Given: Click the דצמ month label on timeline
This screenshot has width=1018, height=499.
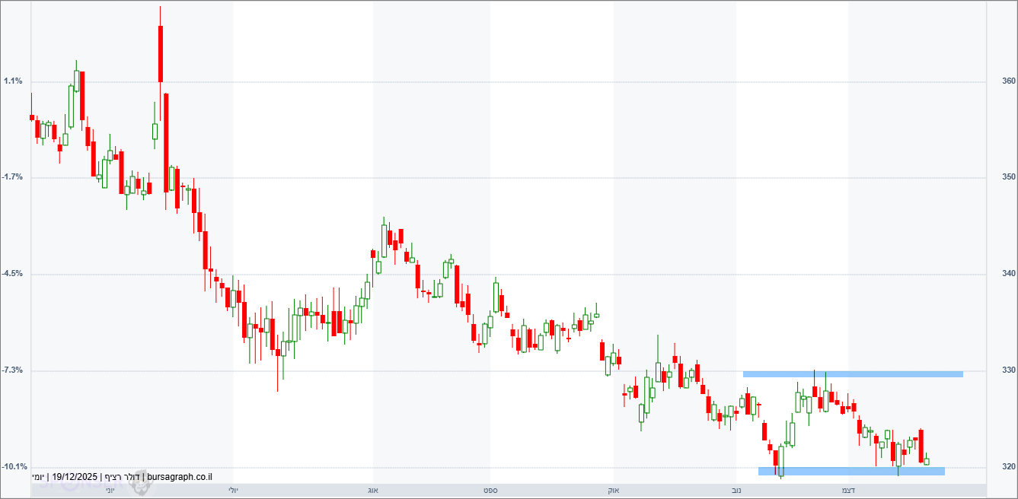Looking at the screenshot, I should [847, 491].
